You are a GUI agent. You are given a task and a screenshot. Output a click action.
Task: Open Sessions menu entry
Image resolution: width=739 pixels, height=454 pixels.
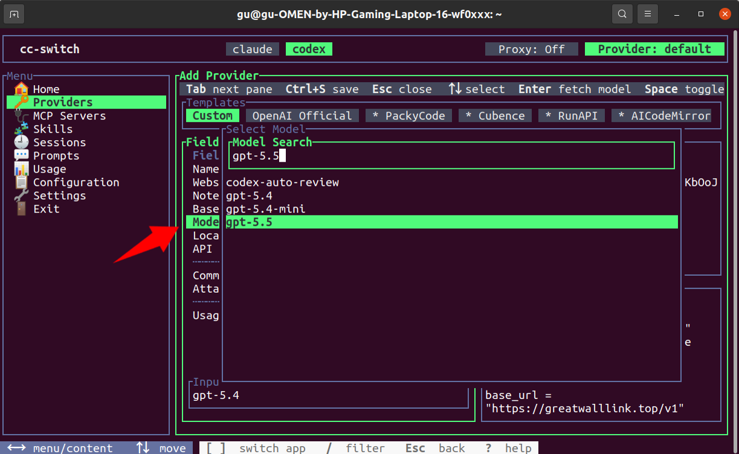coord(59,142)
